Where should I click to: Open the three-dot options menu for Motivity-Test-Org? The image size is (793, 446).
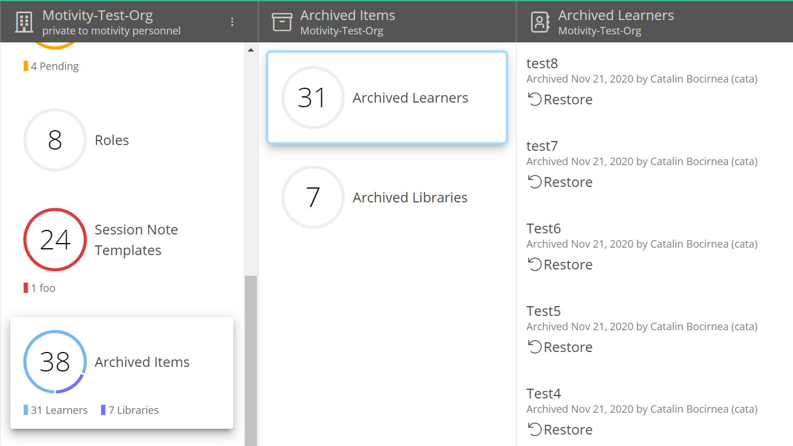tap(232, 21)
